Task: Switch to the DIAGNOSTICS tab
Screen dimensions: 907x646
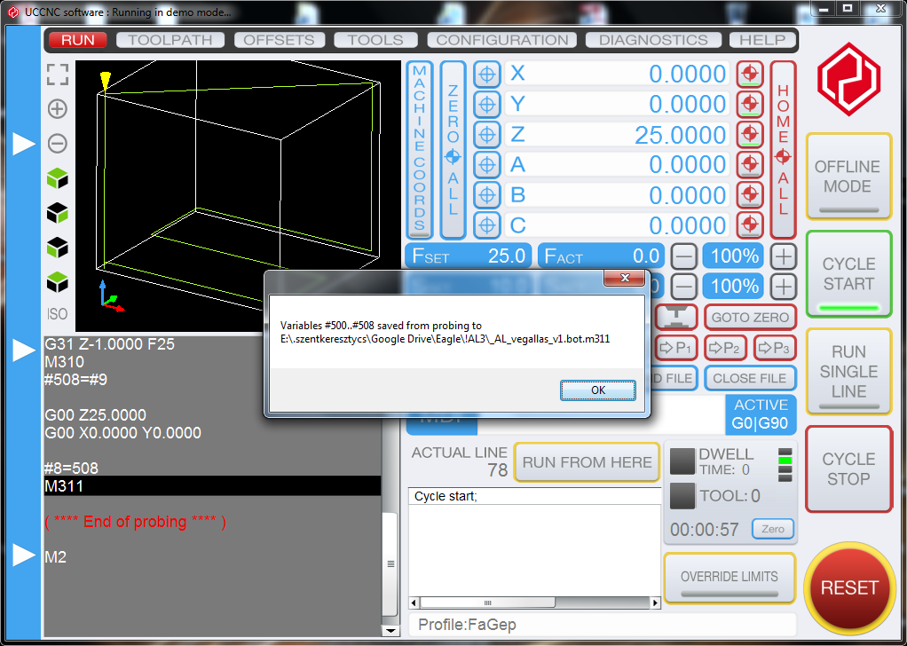Action: [x=653, y=40]
